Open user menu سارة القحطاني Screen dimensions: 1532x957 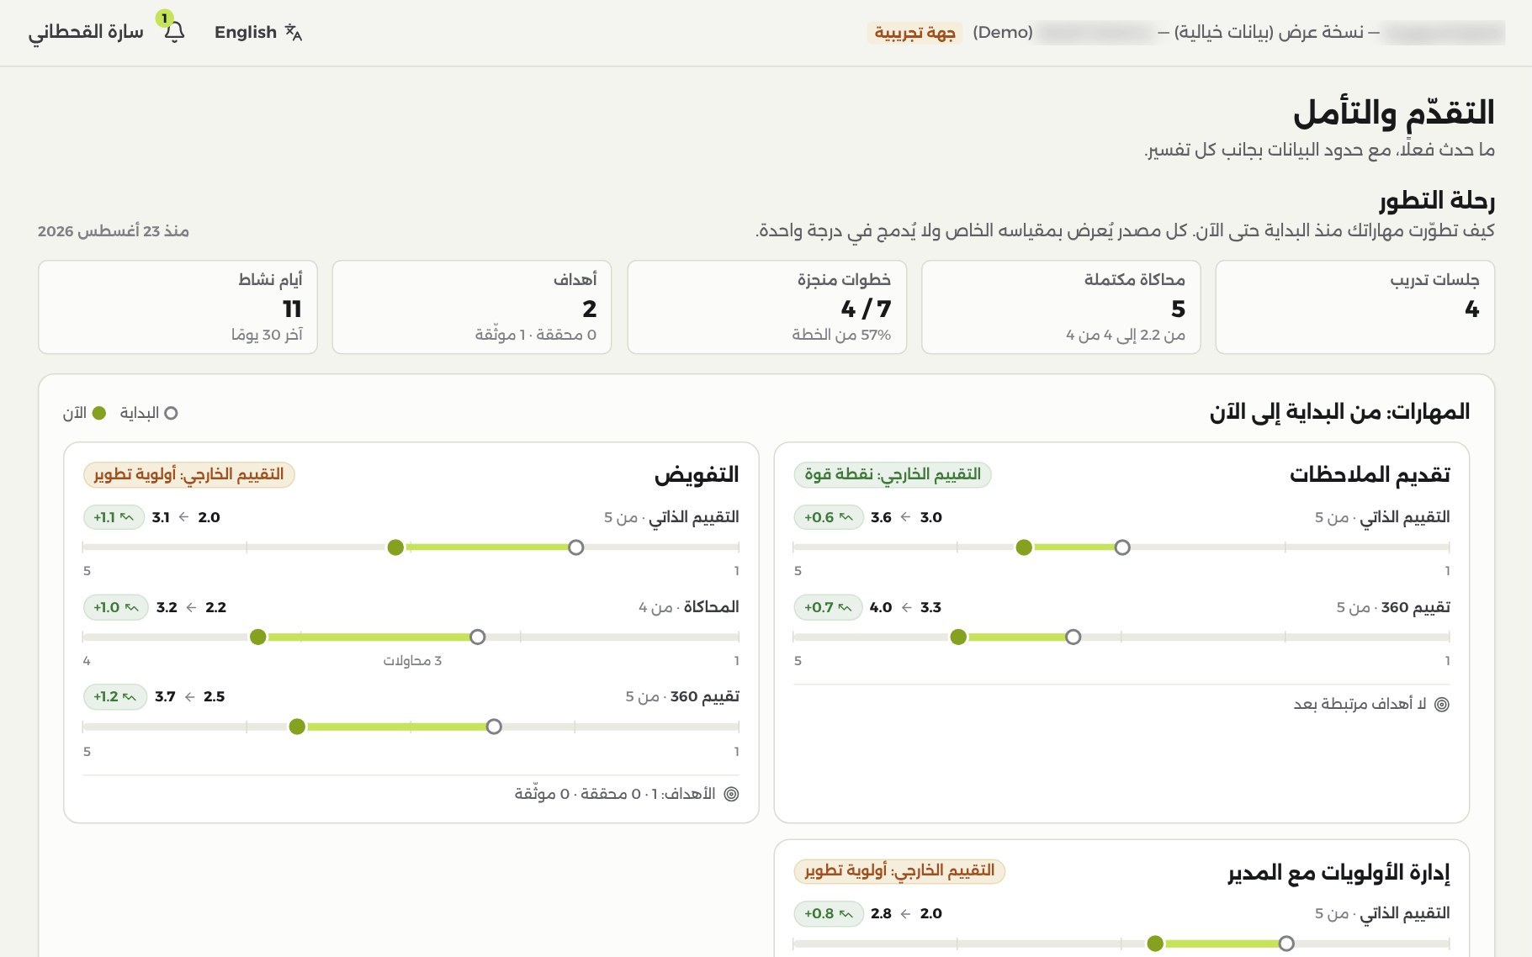point(86,32)
